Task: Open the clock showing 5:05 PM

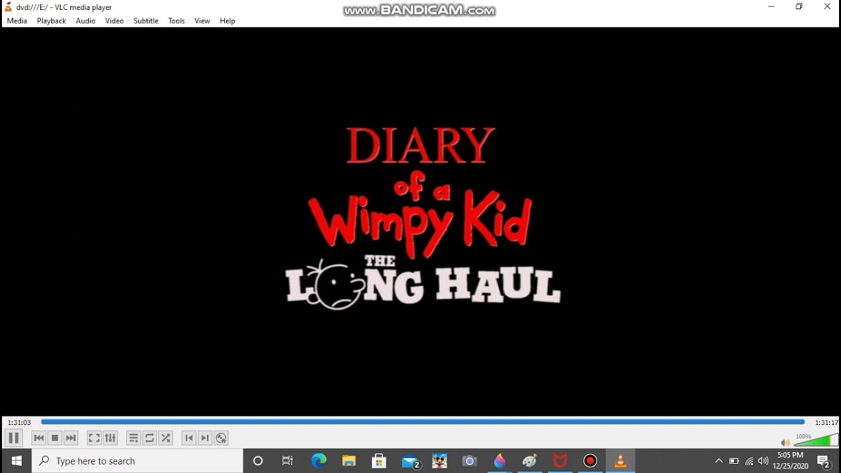Action: pyautogui.click(x=790, y=461)
